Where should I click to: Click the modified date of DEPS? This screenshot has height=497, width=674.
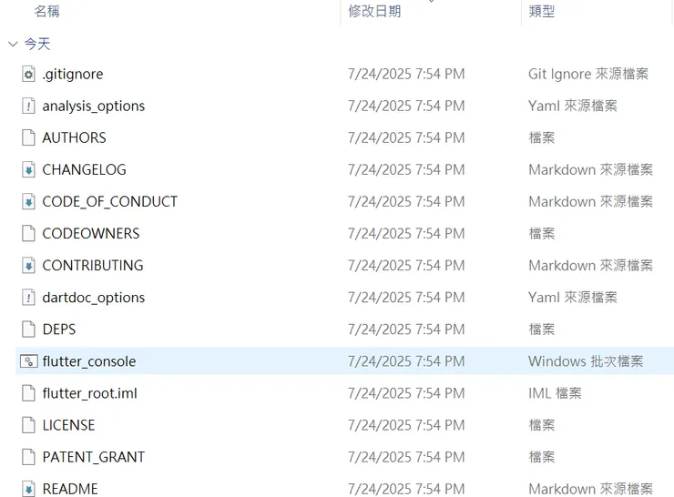[x=406, y=329]
